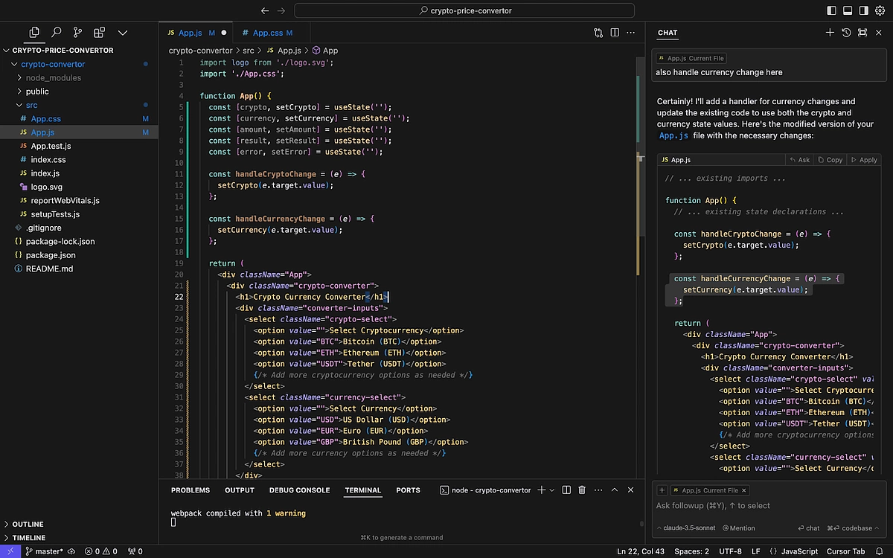Expand the TIMELINE section
Viewport: 893px width, 558px height.
click(28, 537)
